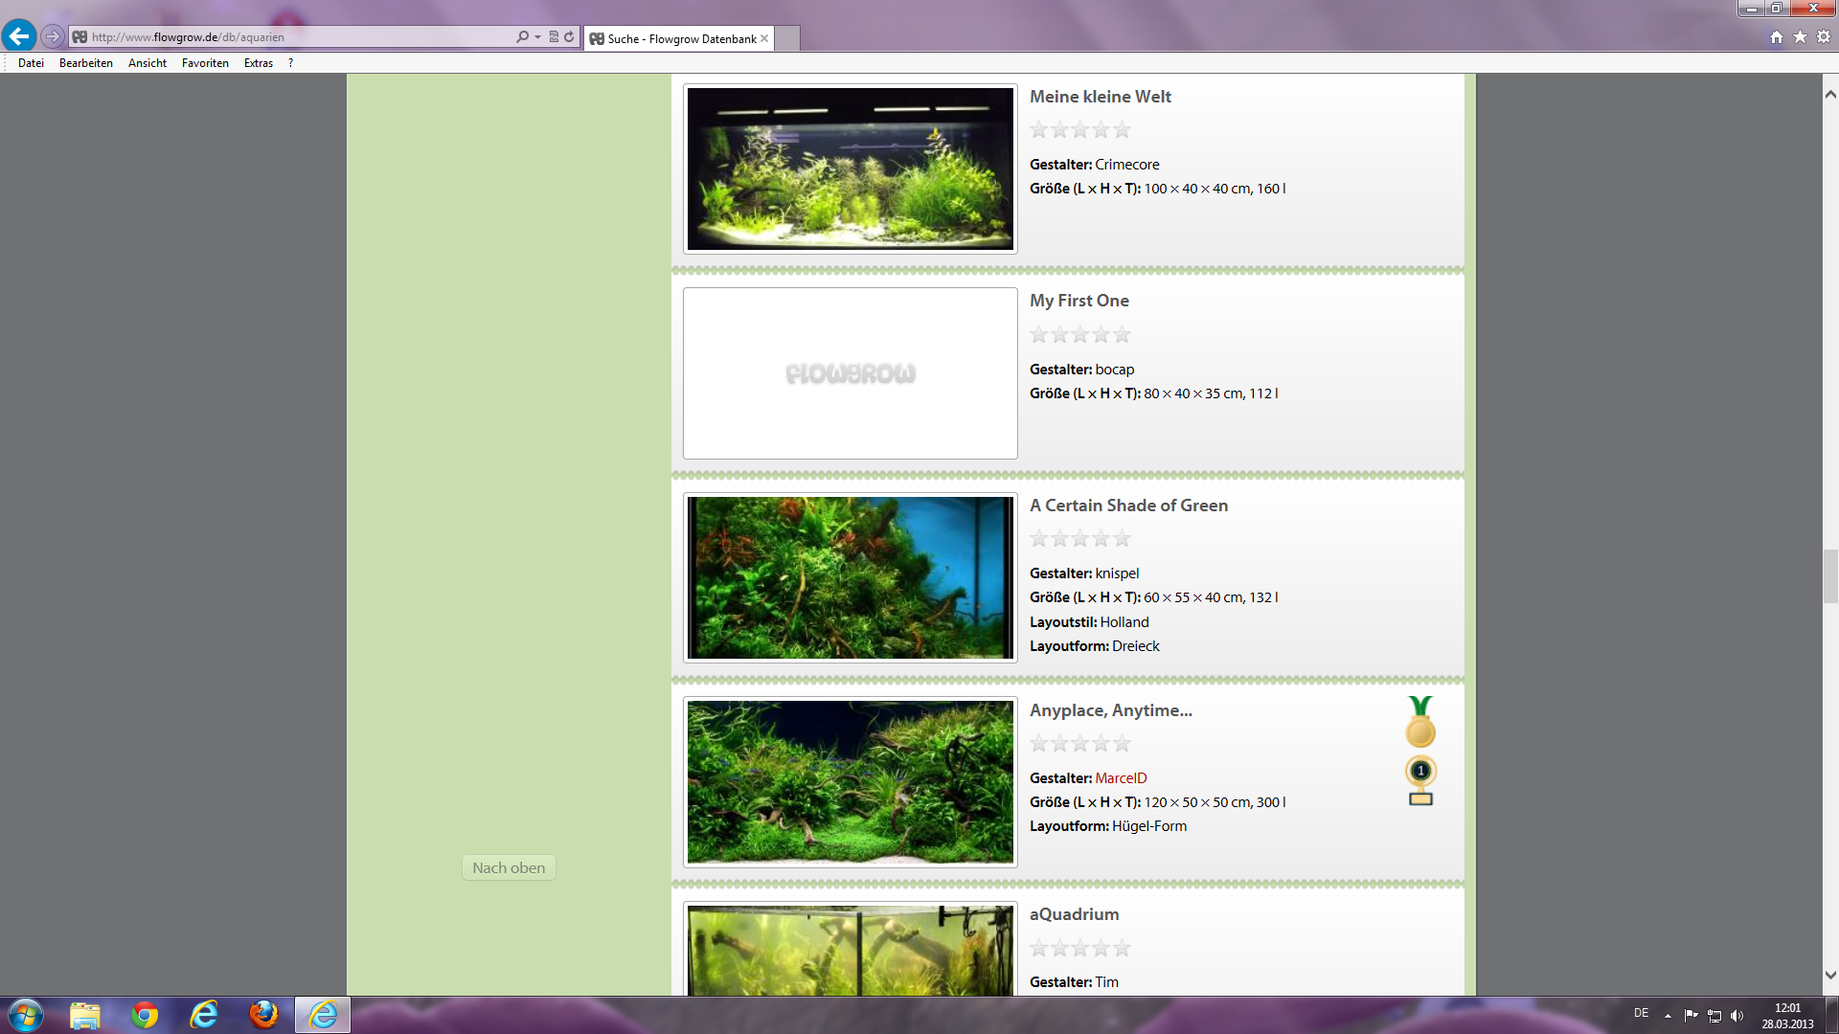Click the 12:01 clock in the system tray

pyautogui.click(x=1787, y=1008)
